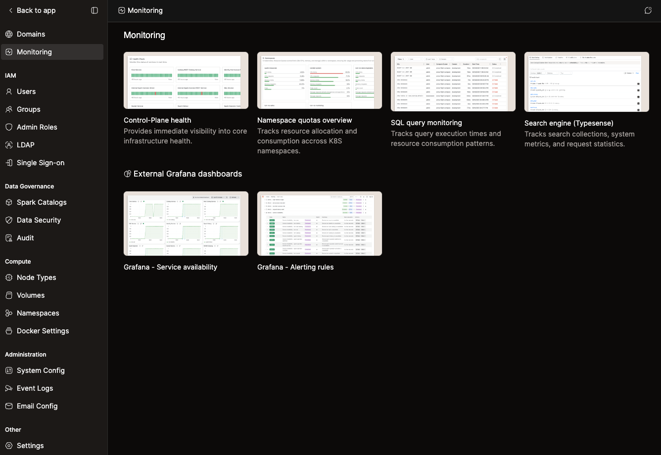Open the Audit page
This screenshot has width=661, height=455.
click(x=52, y=238)
